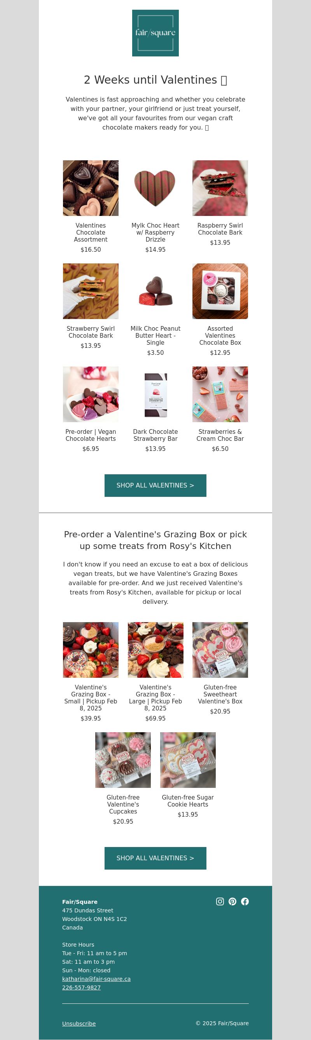
Task: Open katharina@fair-square.ca email link
Action: (96, 979)
